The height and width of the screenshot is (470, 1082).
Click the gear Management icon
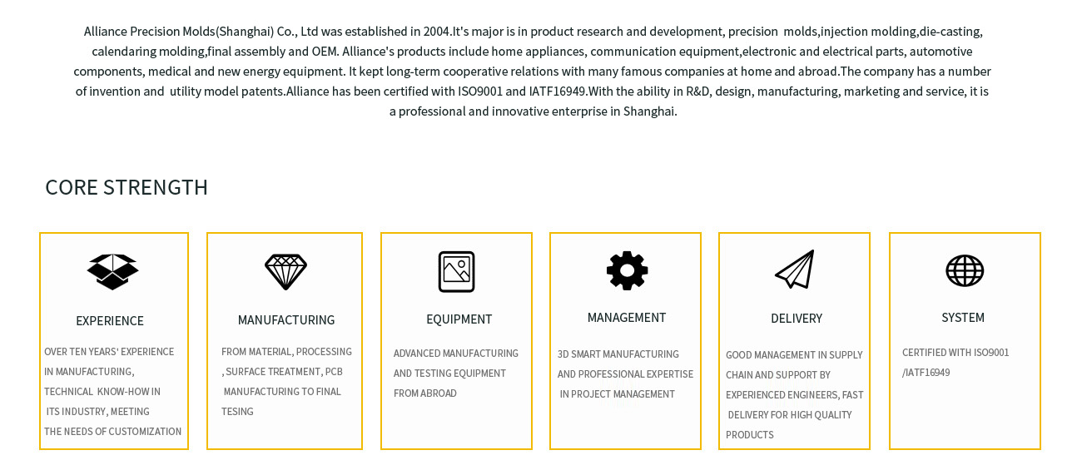(x=627, y=270)
